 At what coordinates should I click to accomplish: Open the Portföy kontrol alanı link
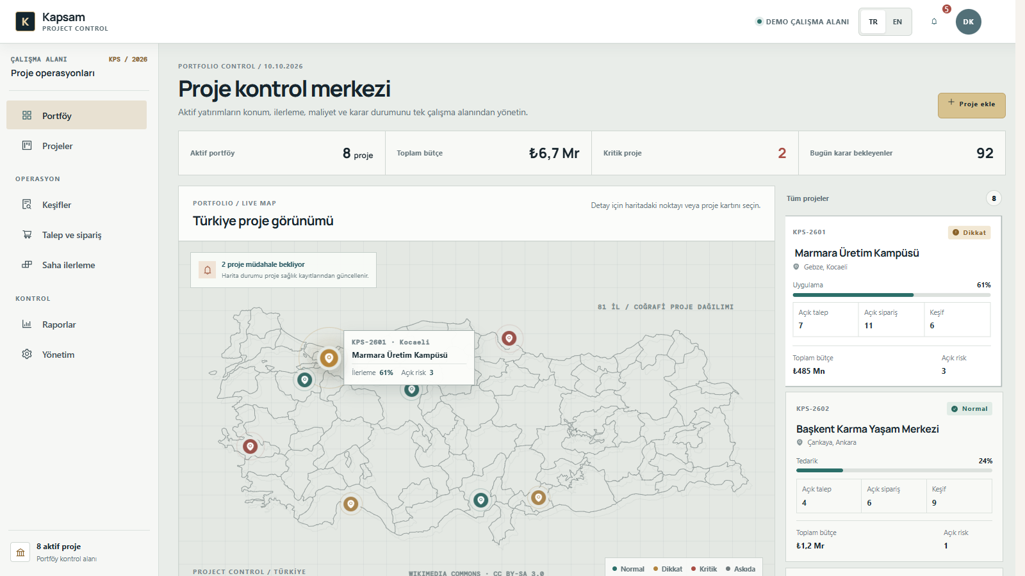click(67, 559)
